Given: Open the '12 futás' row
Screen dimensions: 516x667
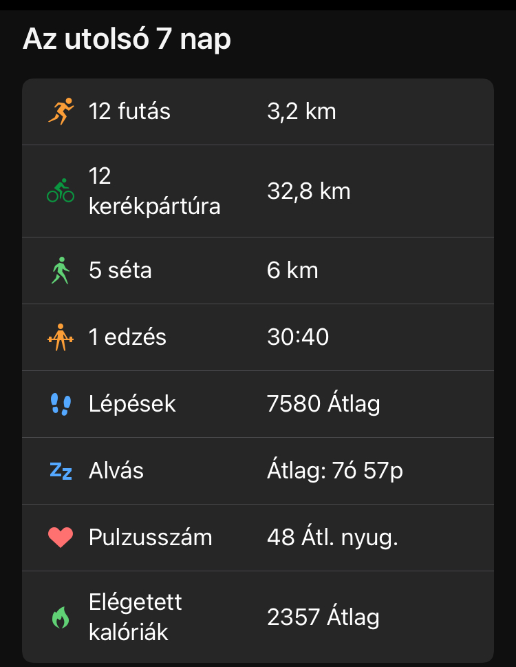Looking at the screenshot, I should point(129,112).
